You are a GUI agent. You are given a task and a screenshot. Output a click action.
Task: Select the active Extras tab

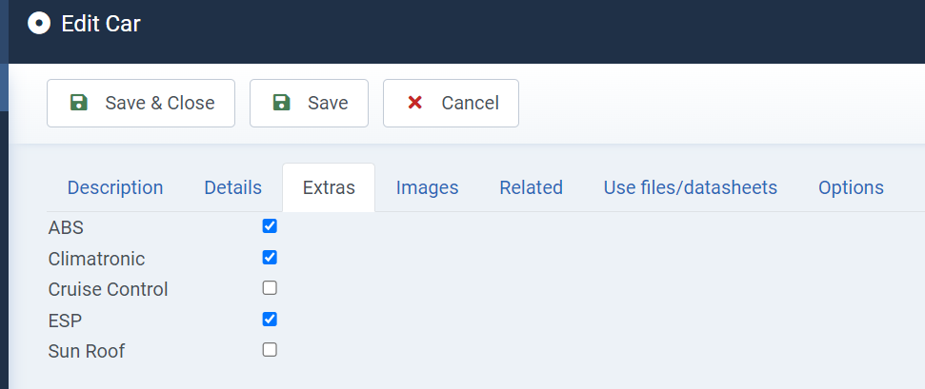pyautogui.click(x=329, y=187)
